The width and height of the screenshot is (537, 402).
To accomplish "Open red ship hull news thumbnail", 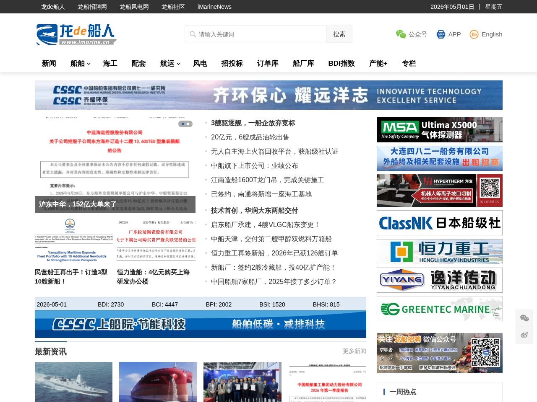I will [158, 382].
